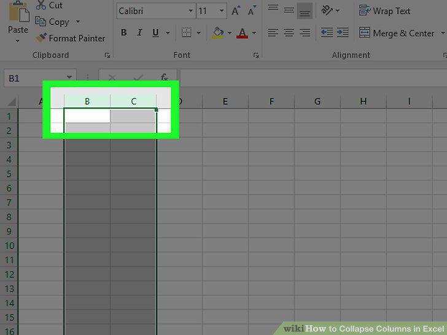447x335 pixels.
Task: Open borders dropdown arrow
Action: [199, 33]
